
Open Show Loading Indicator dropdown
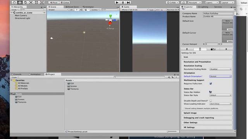tap(220, 104)
